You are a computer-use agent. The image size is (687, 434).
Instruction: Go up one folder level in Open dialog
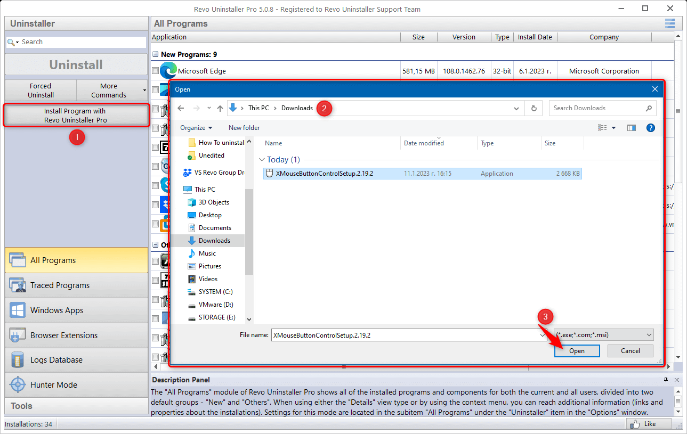pos(220,108)
